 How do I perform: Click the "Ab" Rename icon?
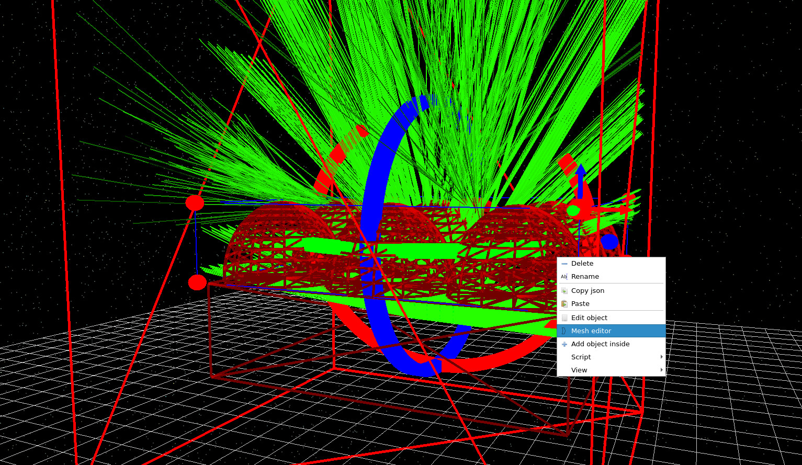point(564,276)
